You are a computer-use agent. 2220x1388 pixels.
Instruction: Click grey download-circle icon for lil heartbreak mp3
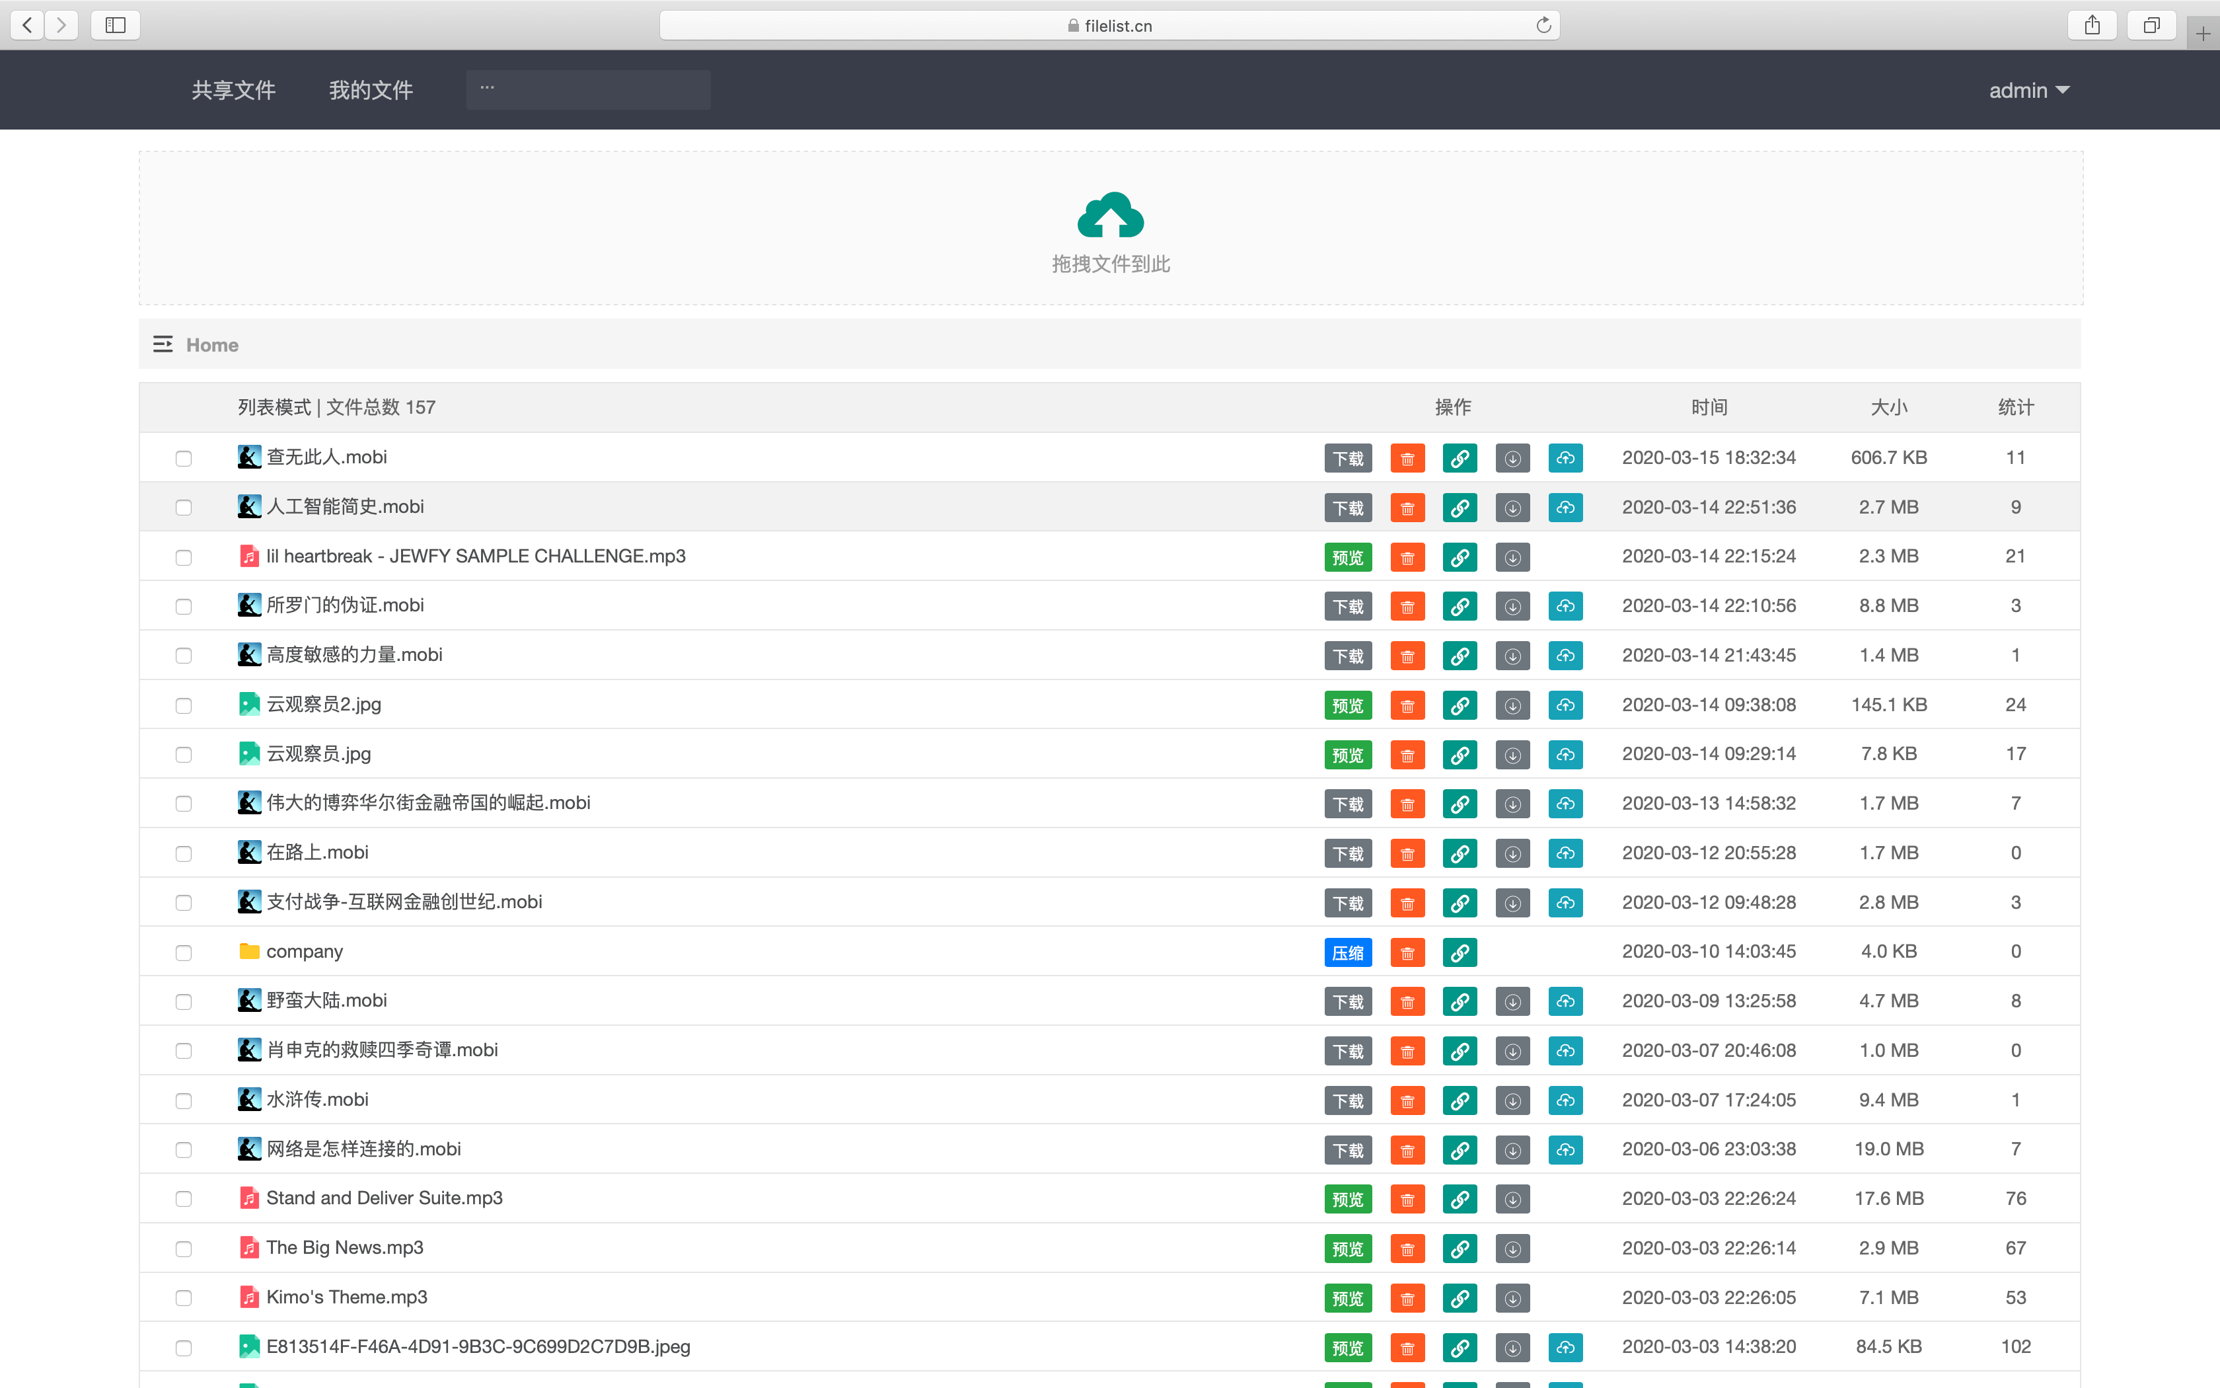(x=1512, y=557)
